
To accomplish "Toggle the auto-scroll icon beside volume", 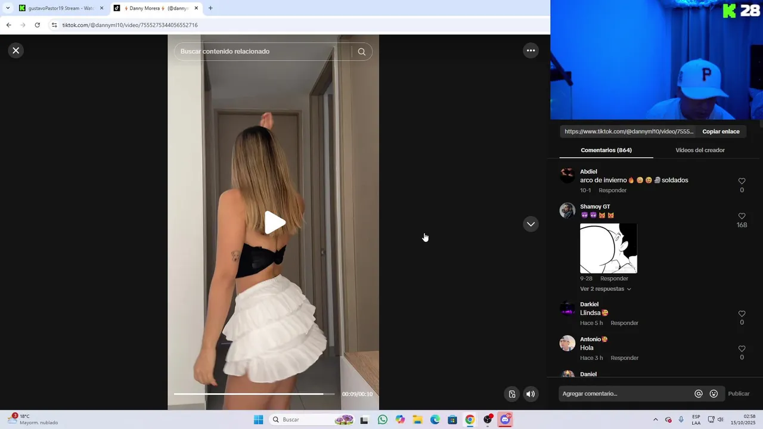I will (x=512, y=394).
